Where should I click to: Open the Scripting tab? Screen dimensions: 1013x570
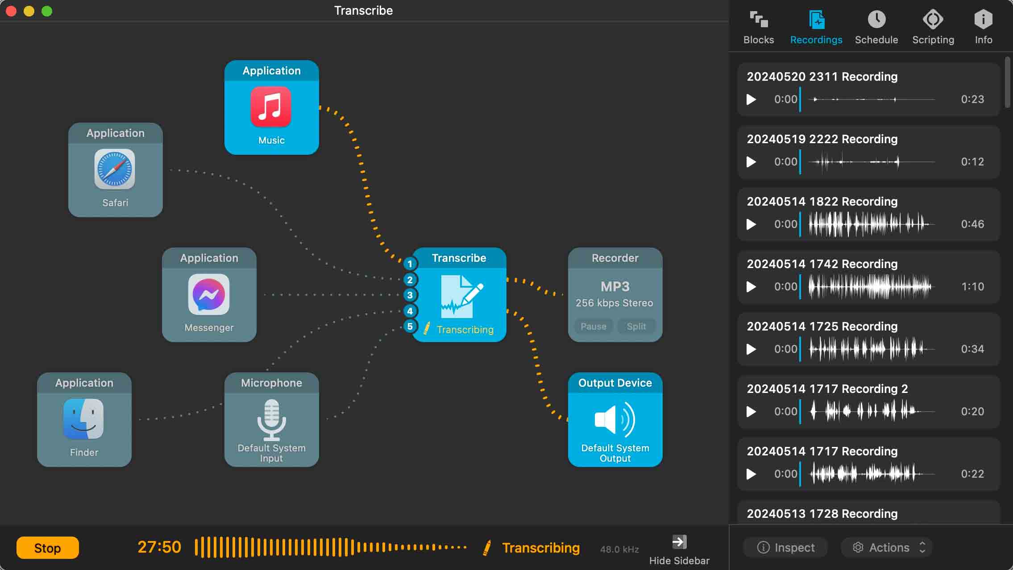933,27
